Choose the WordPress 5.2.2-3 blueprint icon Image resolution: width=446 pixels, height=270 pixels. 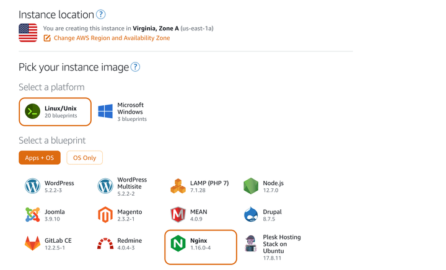click(x=32, y=186)
